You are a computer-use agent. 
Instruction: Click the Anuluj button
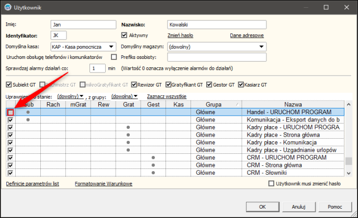point(298,205)
